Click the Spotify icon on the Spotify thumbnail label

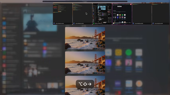(x=94, y=23)
